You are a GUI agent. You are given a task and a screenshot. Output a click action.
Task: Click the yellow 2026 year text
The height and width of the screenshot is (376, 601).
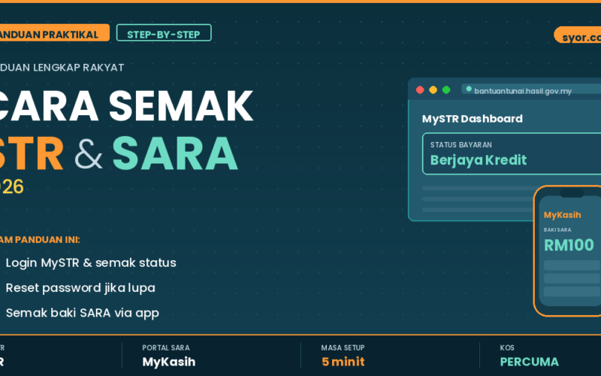12,186
